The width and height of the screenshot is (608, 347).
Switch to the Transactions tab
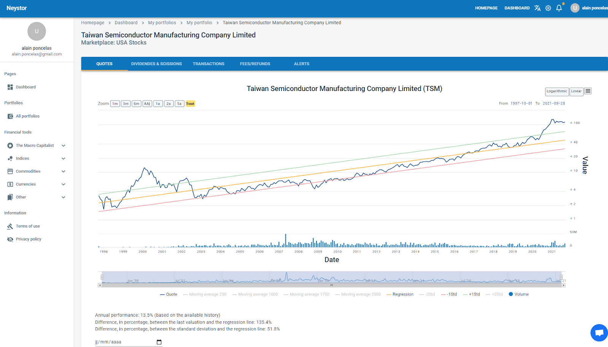click(209, 64)
